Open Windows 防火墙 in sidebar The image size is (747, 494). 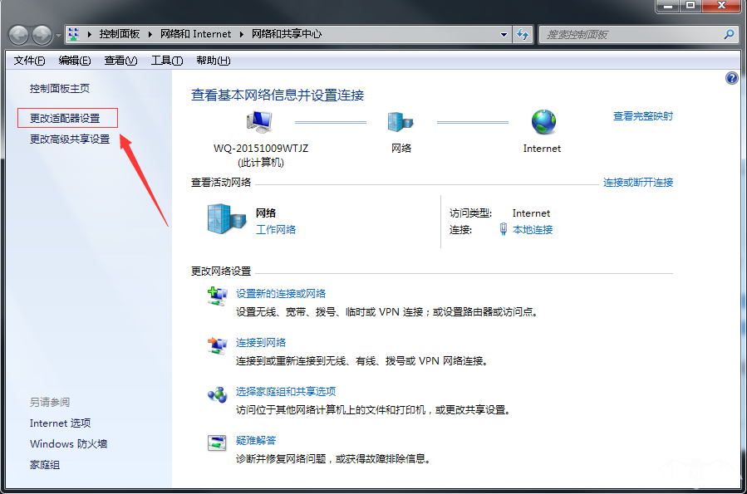pyautogui.click(x=69, y=444)
